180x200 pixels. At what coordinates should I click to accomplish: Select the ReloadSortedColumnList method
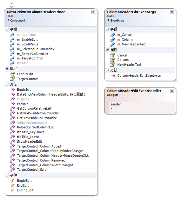35,127
